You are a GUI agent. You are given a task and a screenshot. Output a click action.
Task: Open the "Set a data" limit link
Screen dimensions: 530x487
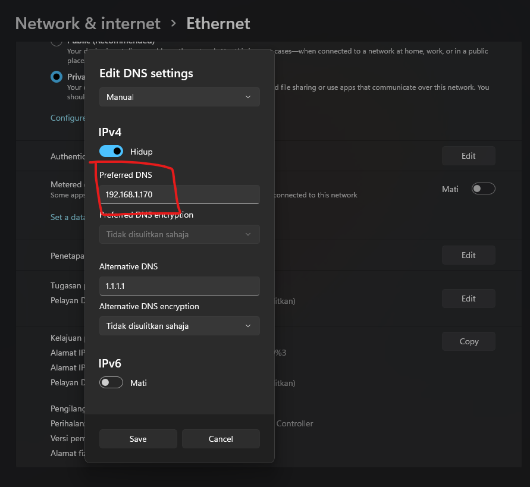click(68, 218)
